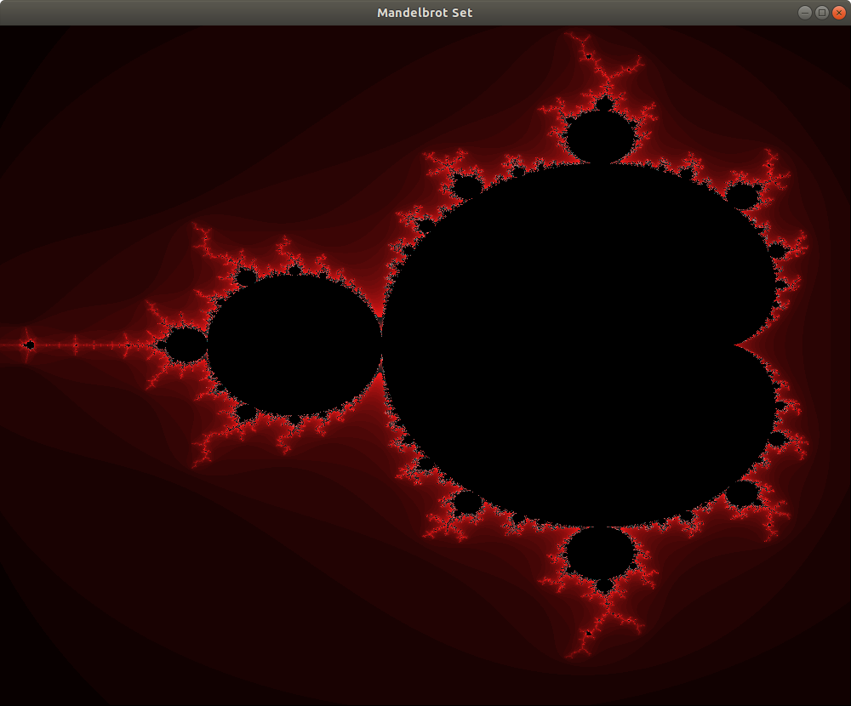
Task: Click the center of the main cardioid
Action: tap(579, 344)
